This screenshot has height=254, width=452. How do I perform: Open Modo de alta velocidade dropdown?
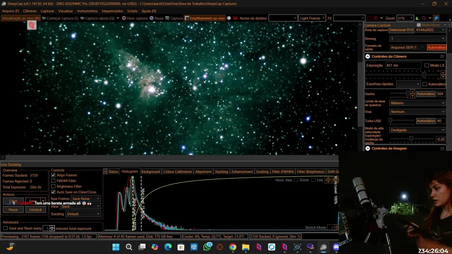click(417, 130)
